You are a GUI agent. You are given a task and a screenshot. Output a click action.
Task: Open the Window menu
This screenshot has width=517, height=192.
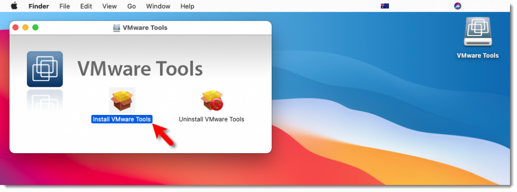[158, 6]
